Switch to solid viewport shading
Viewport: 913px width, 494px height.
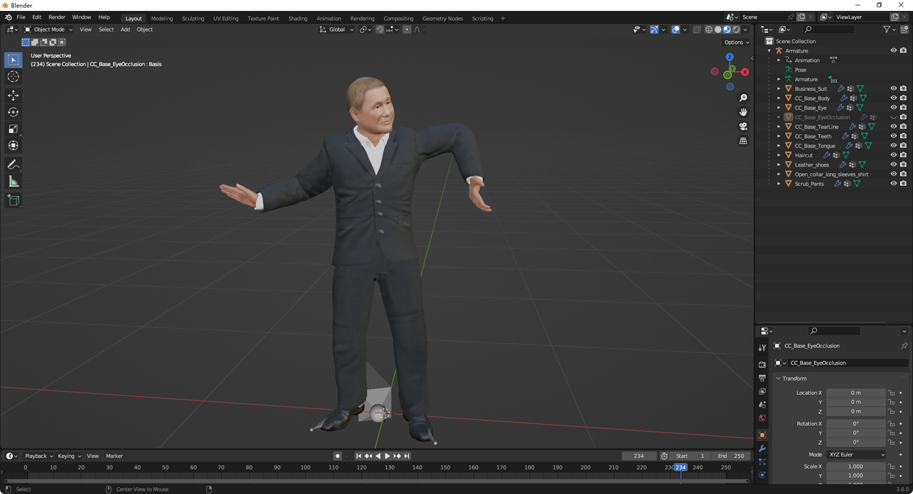point(718,29)
